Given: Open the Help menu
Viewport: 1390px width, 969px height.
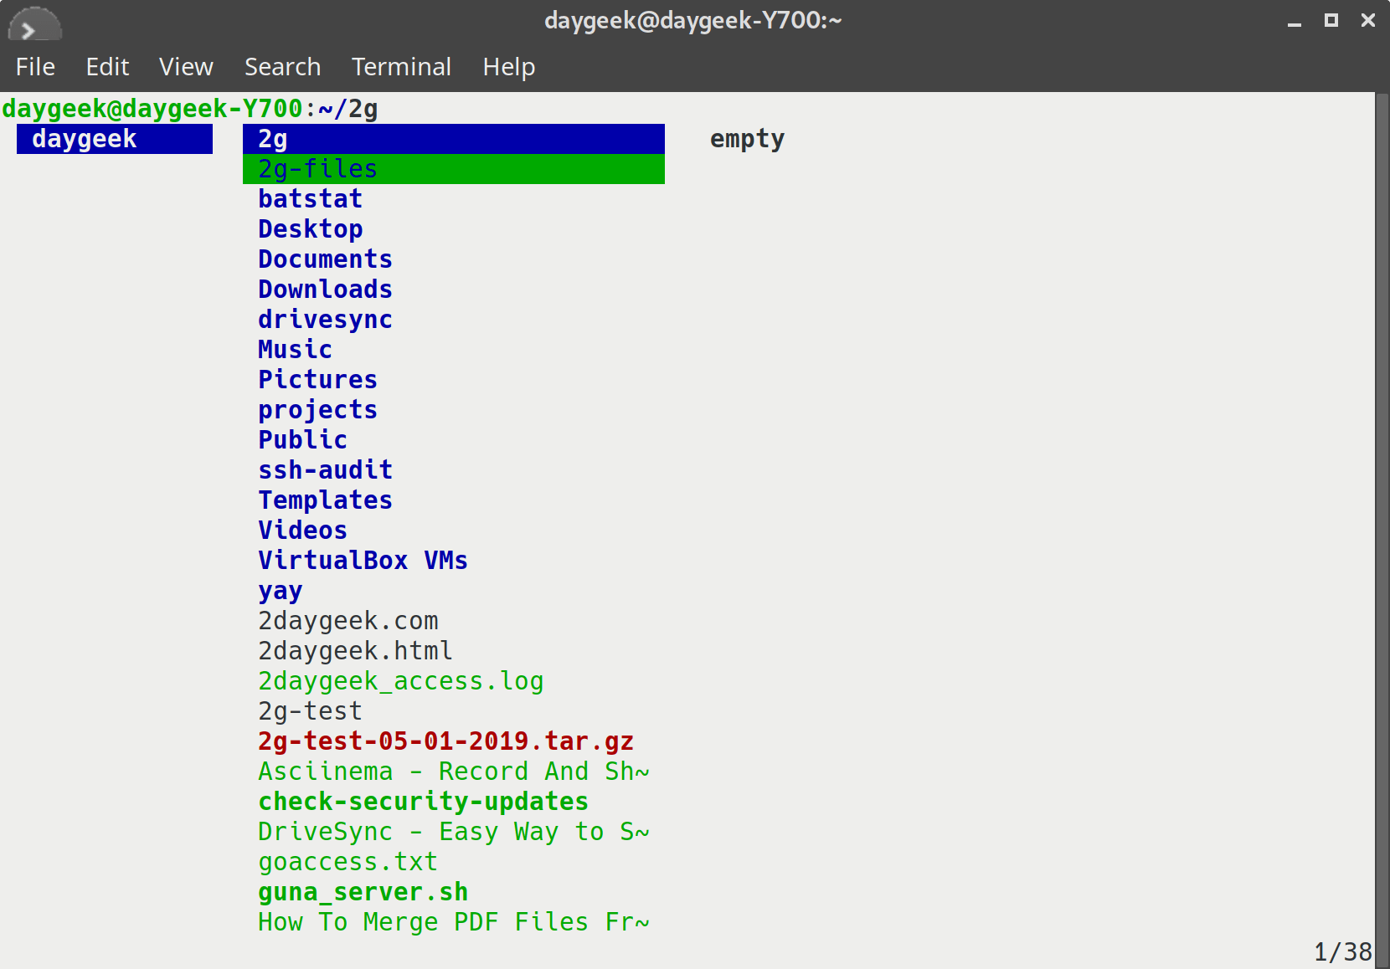Looking at the screenshot, I should point(508,66).
